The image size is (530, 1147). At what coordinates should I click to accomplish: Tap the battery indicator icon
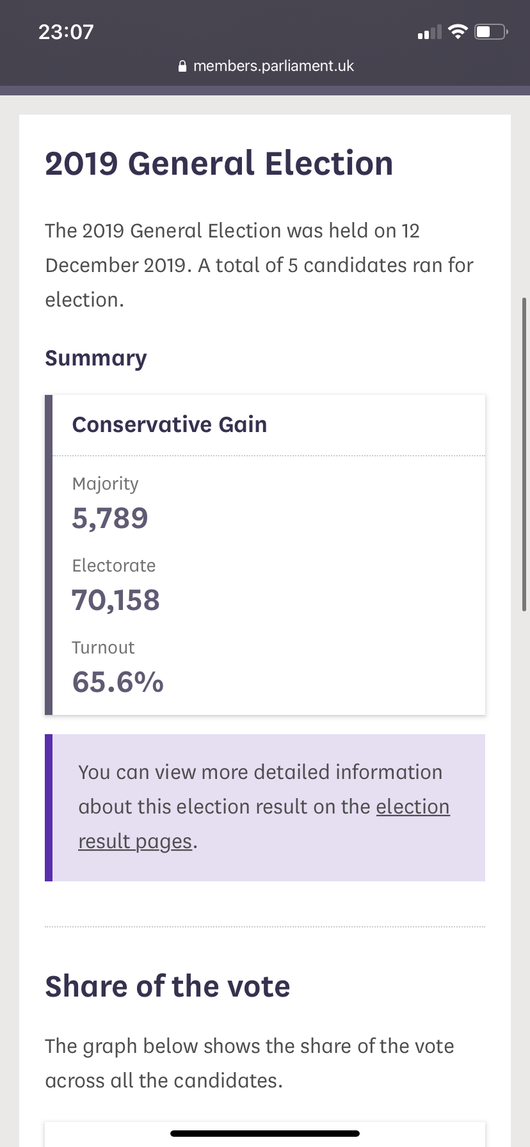tap(491, 31)
